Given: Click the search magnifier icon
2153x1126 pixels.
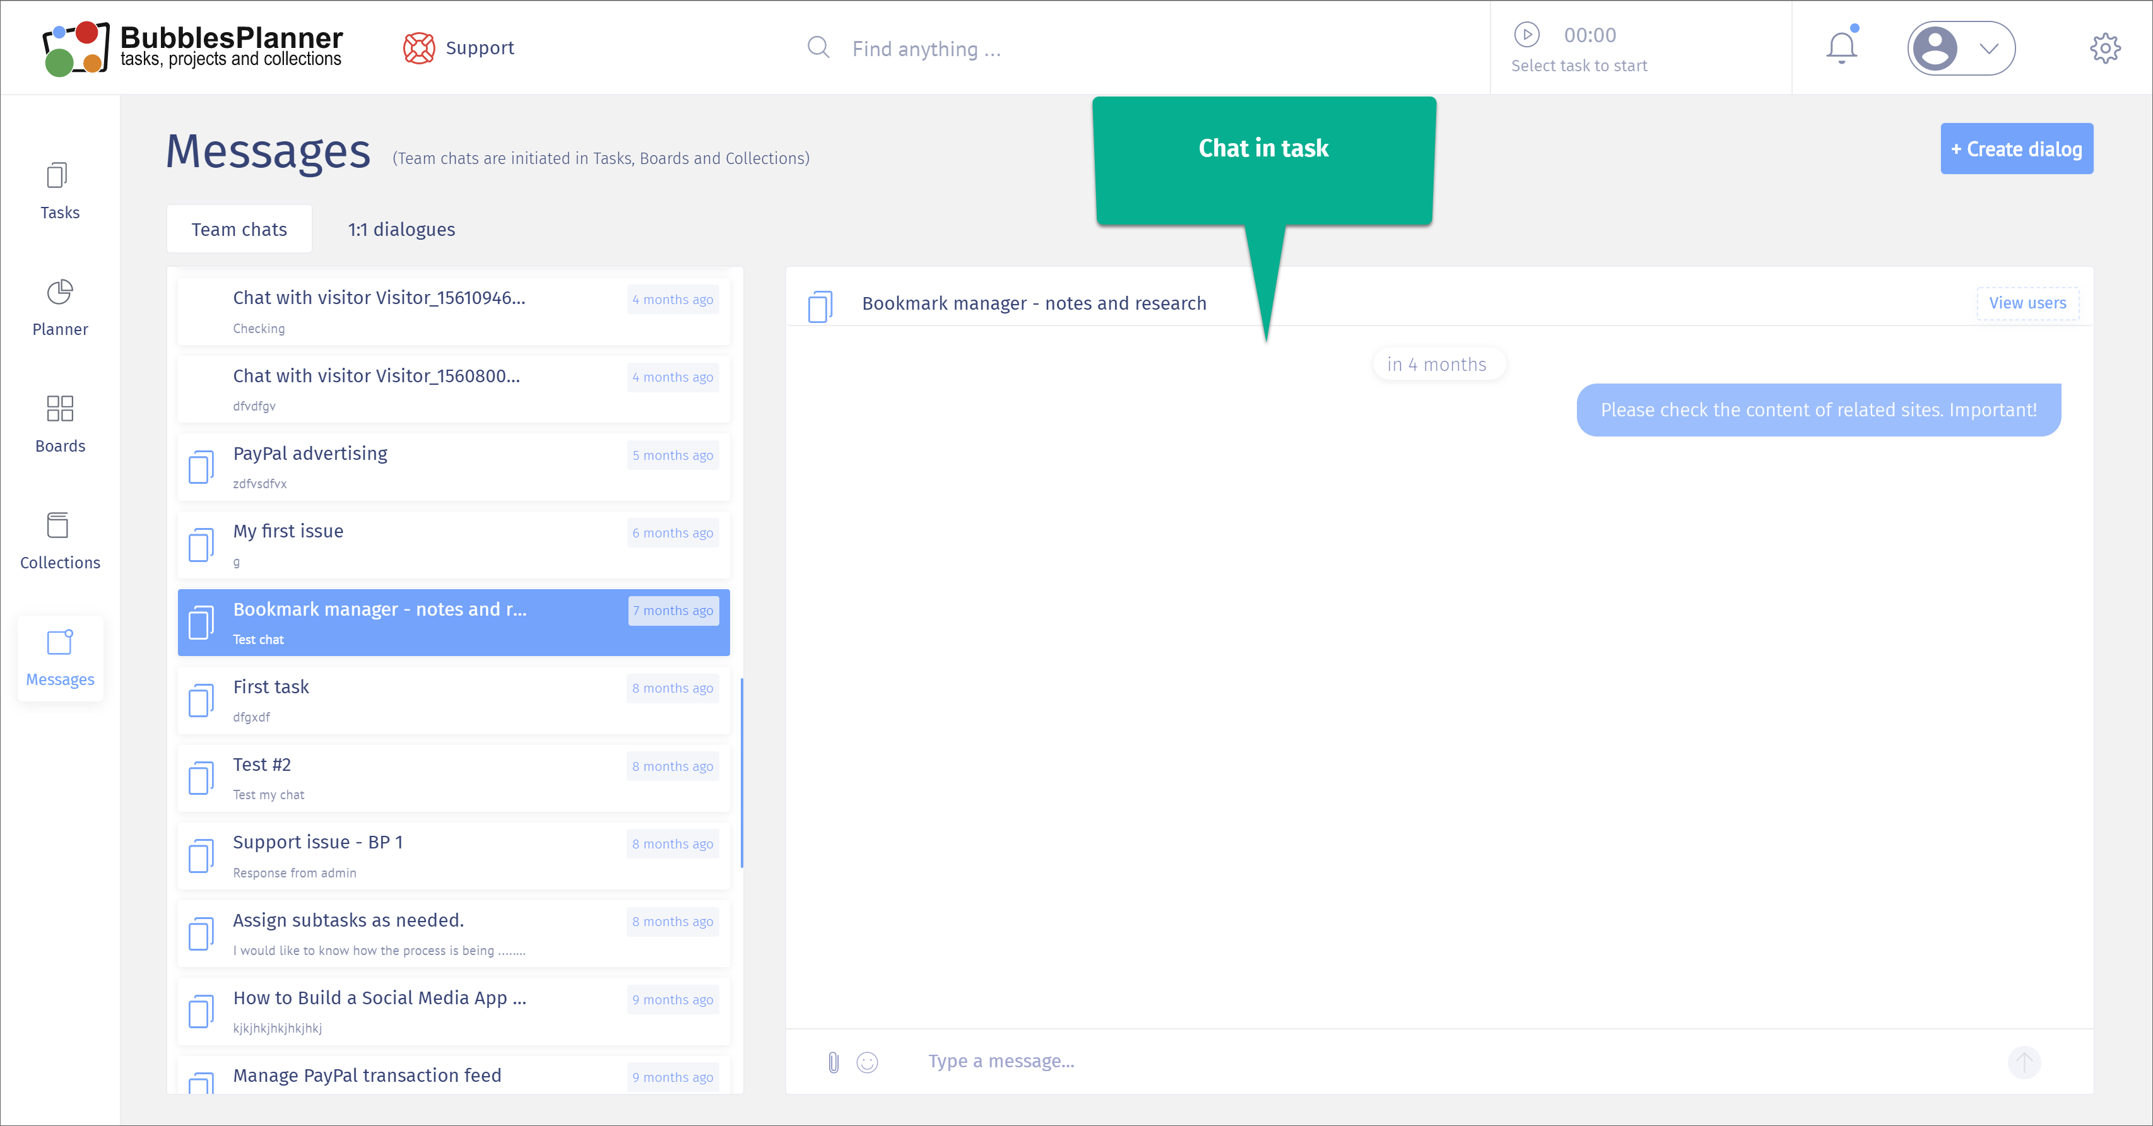Looking at the screenshot, I should 818,47.
